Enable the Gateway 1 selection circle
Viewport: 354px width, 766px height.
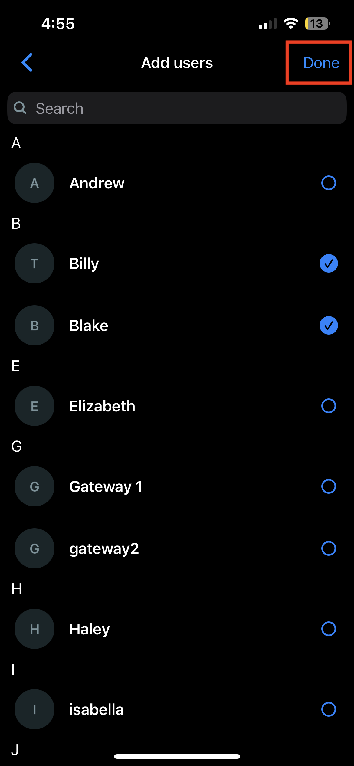click(328, 486)
